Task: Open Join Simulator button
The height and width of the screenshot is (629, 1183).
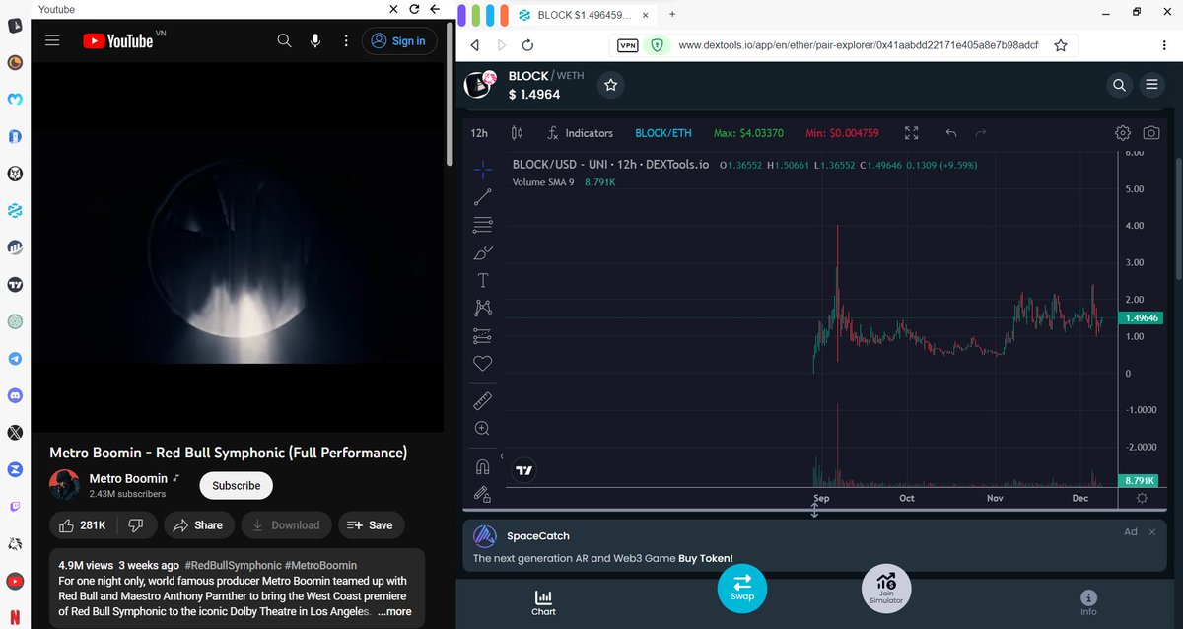Action: 885,588
